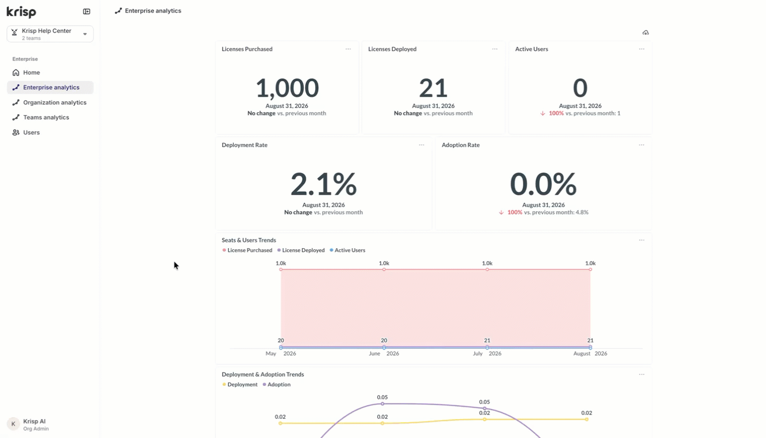Open Active Users card three-dot menu
This screenshot has width=766, height=438.
642,49
